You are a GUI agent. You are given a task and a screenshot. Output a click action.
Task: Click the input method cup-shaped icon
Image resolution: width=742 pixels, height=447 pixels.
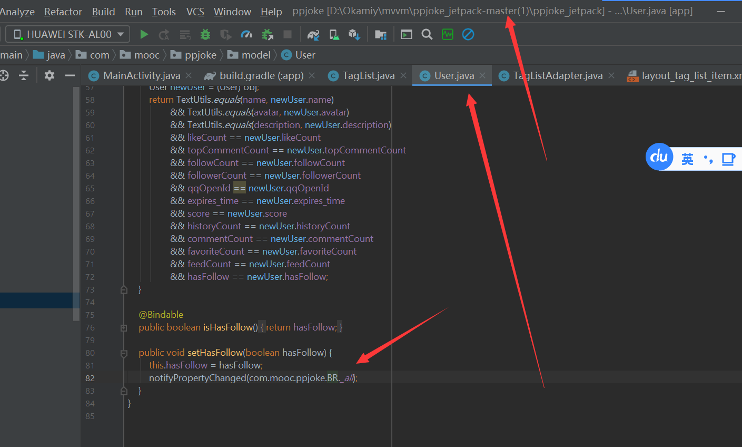[x=728, y=159]
